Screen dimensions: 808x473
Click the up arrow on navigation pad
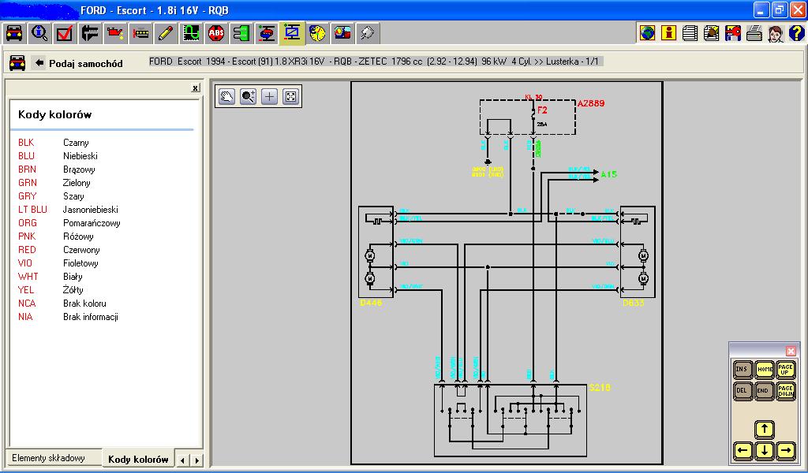click(764, 430)
